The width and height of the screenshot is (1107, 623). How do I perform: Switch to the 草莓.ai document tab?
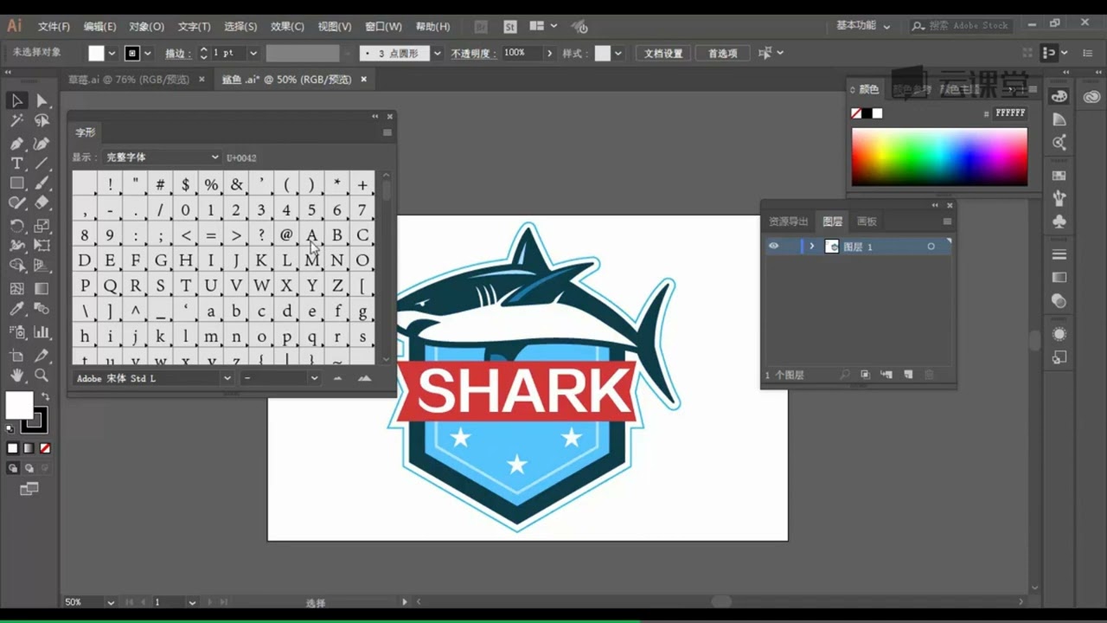pos(128,80)
